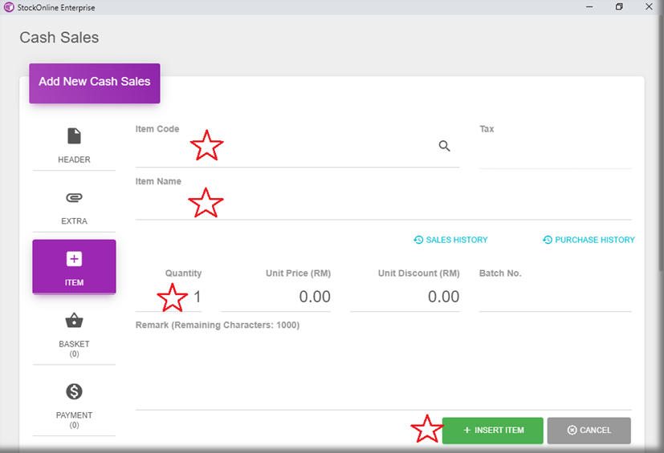Open the Extra section paperclip icon

74,198
